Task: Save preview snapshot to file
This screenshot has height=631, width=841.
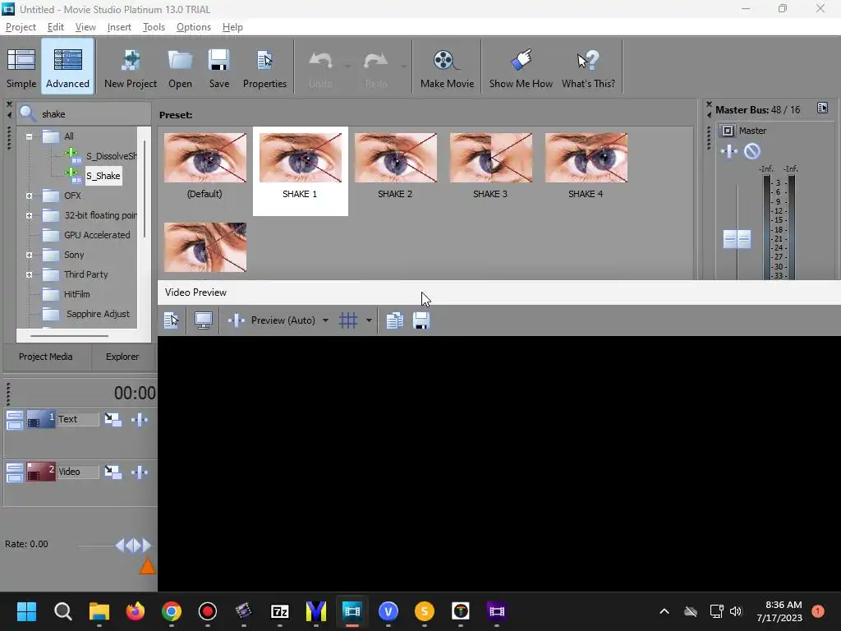Action: [x=421, y=320]
